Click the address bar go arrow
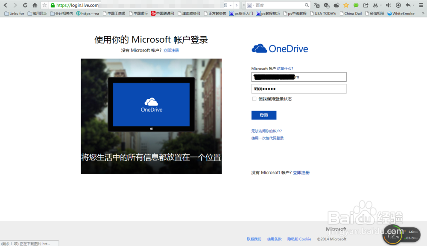427x246 pixels. point(237,5)
